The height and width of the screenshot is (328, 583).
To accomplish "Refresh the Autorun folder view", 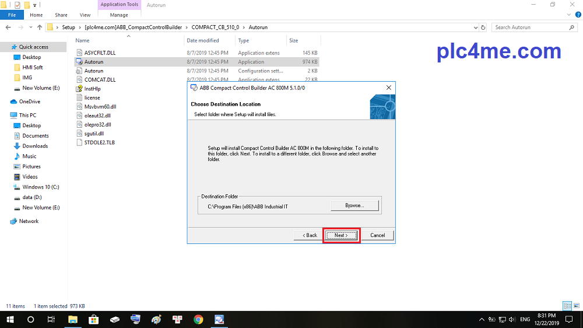I will point(483,27).
